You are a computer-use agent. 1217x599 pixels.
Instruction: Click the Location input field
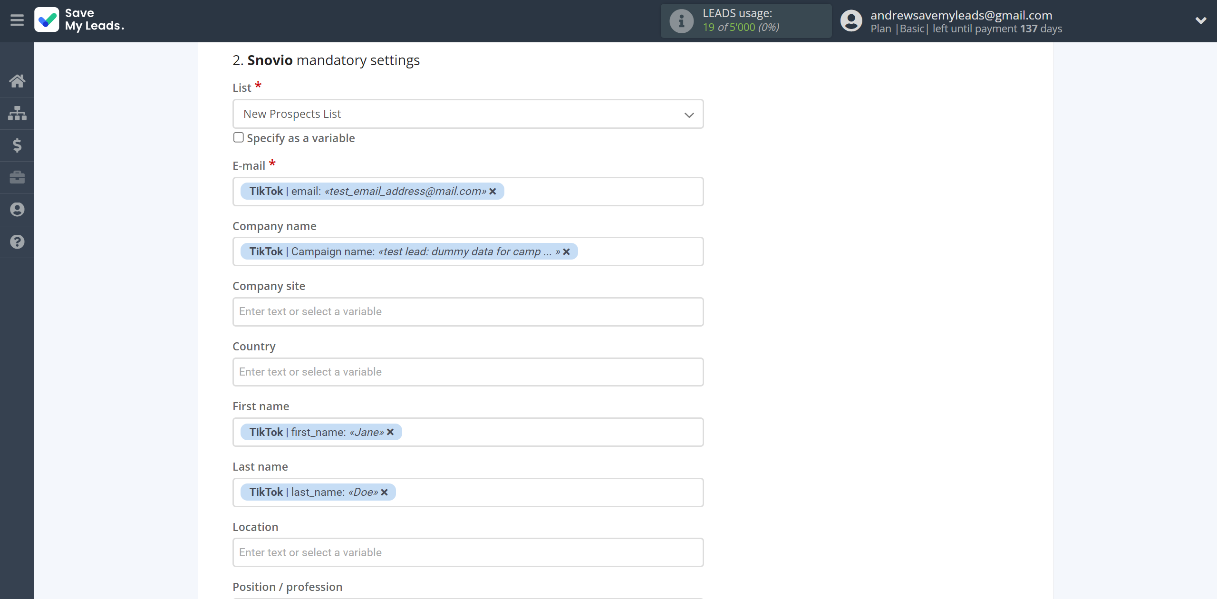click(468, 552)
